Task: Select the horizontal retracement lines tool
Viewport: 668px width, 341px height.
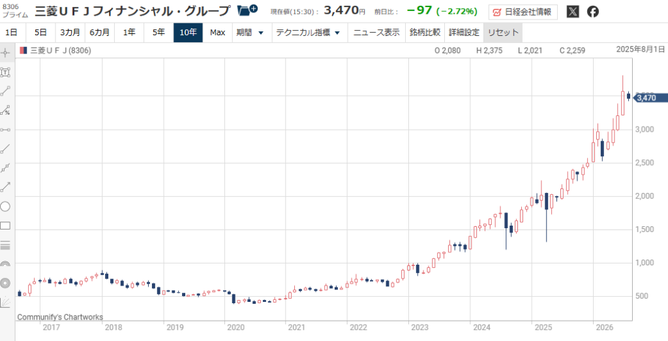Action: point(5,245)
